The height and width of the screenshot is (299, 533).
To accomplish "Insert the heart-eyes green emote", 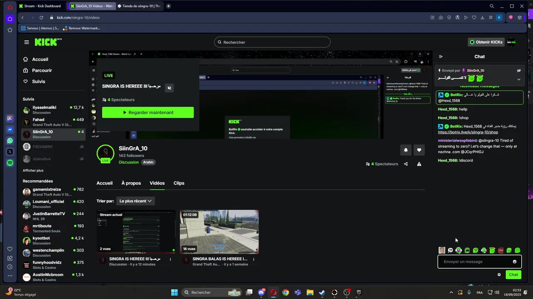I will coord(476,250).
